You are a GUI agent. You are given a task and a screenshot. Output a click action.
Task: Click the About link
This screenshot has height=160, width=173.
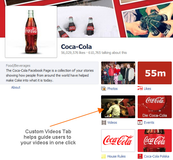pyautogui.click(x=16, y=87)
